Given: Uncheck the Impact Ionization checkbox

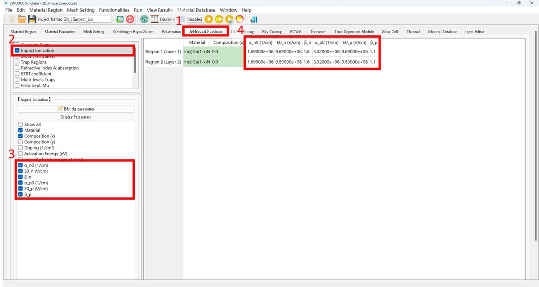Looking at the screenshot, I should [17, 51].
